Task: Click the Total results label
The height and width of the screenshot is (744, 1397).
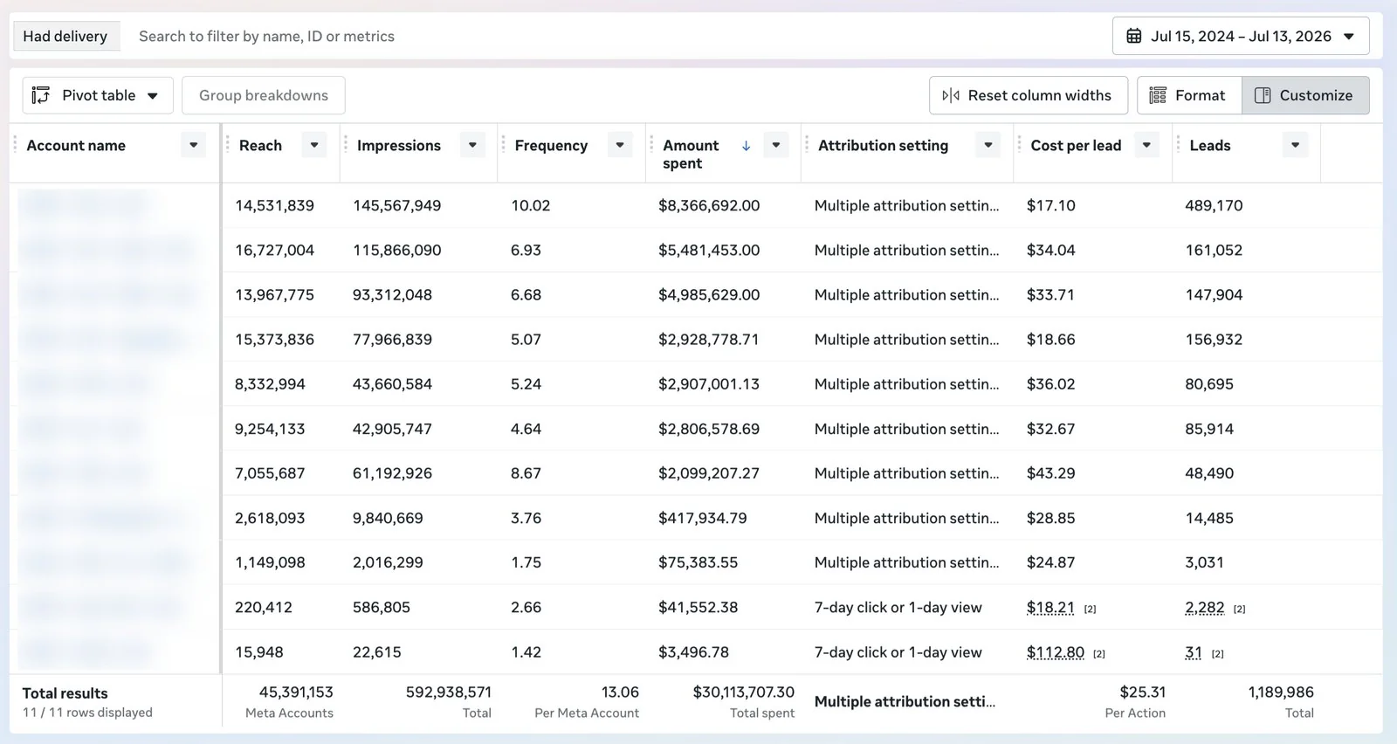Action: 65,693
